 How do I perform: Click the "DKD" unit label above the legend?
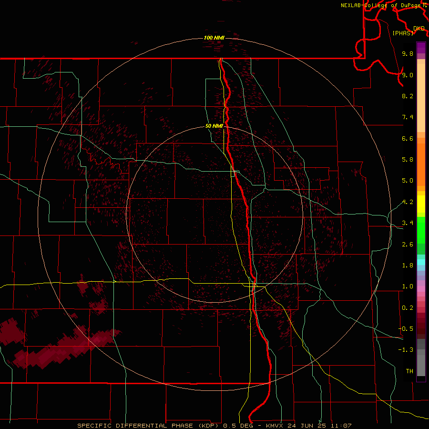click(x=419, y=29)
